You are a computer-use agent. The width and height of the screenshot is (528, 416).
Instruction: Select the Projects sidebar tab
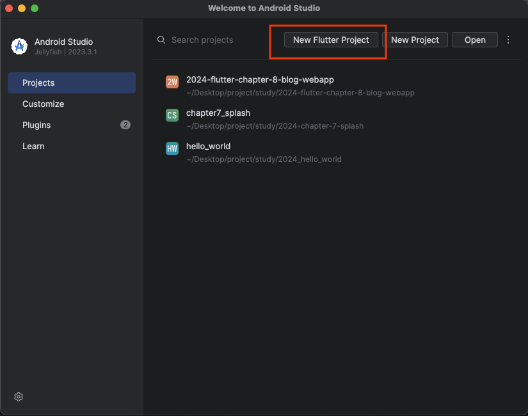pyautogui.click(x=72, y=83)
